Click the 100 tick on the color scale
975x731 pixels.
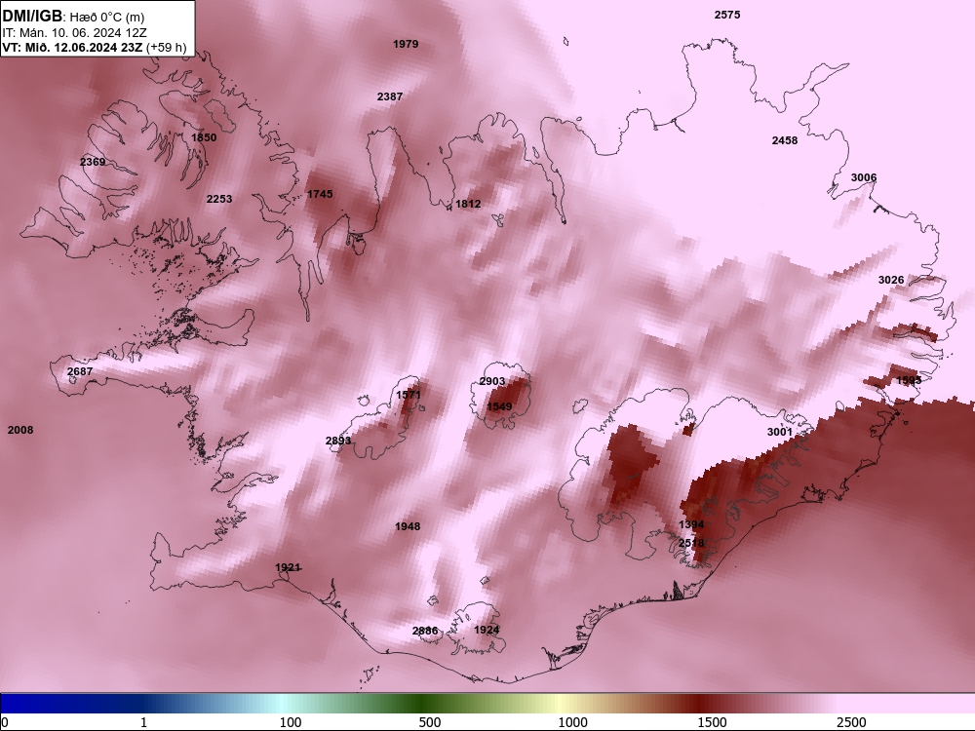(x=291, y=722)
